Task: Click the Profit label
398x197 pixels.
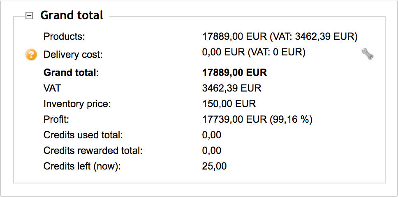Action: 56,119
